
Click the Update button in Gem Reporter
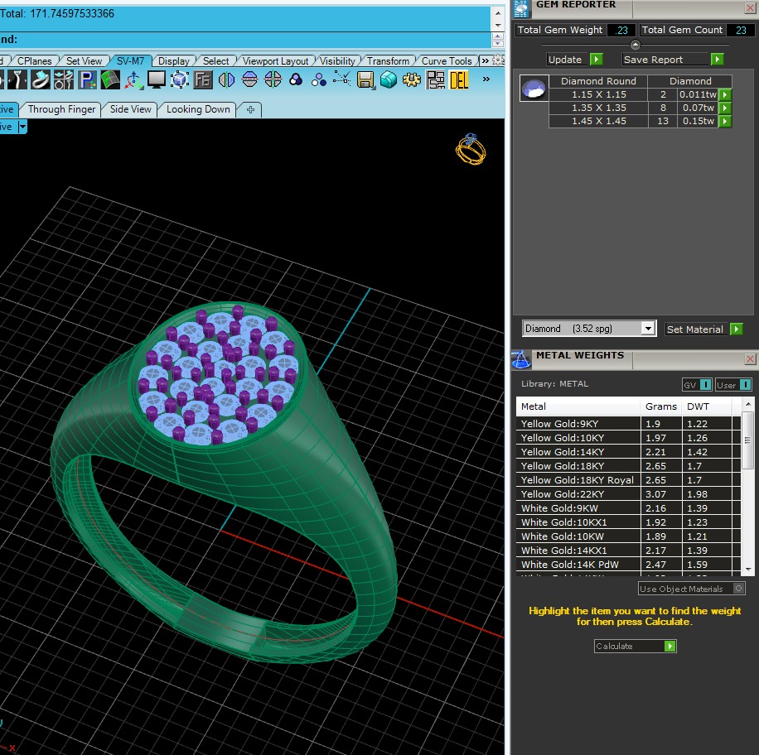coord(574,60)
